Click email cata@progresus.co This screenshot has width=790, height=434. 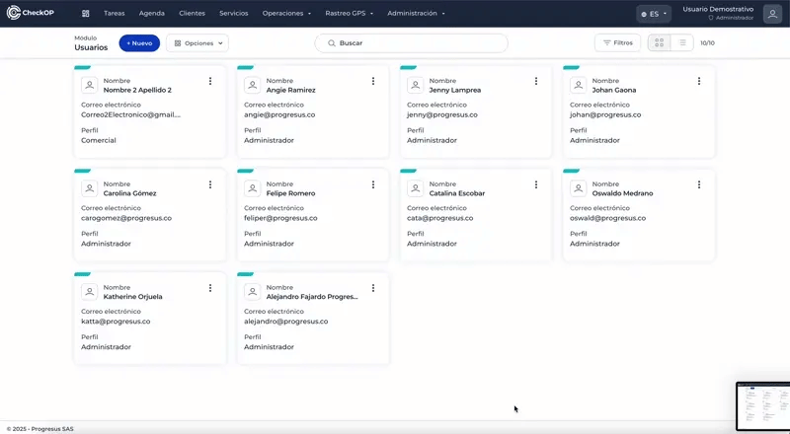[440, 218]
